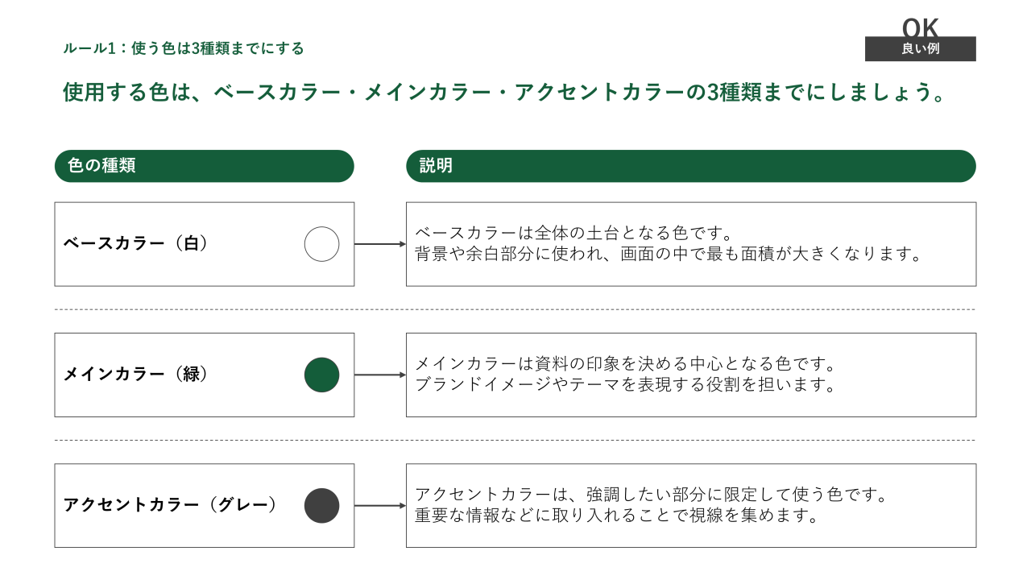Screen dimensions: 1031x580
Task: Click the green headline about 3種類 colors
Action: pyautogui.click(x=503, y=92)
